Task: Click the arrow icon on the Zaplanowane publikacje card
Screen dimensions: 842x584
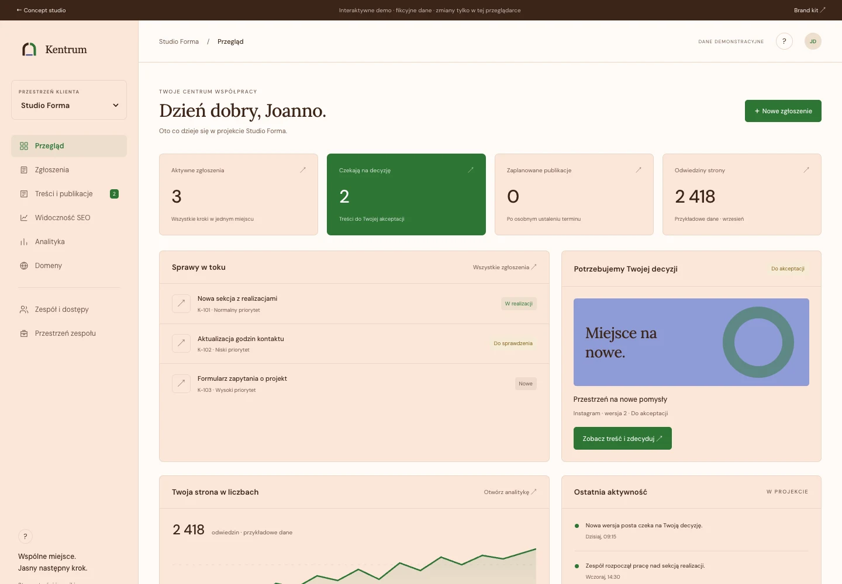Action: (639, 170)
